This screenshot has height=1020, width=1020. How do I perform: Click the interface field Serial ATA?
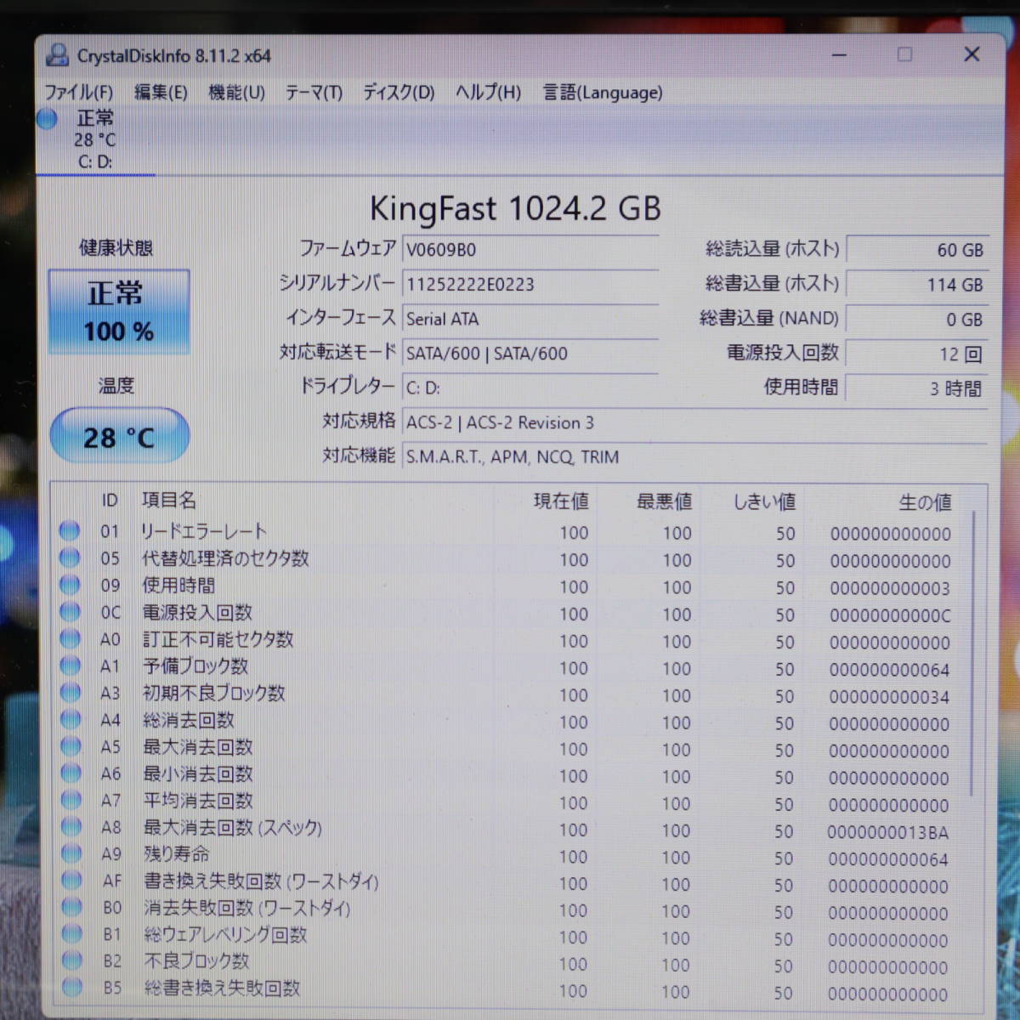pyautogui.click(x=530, y=319)
